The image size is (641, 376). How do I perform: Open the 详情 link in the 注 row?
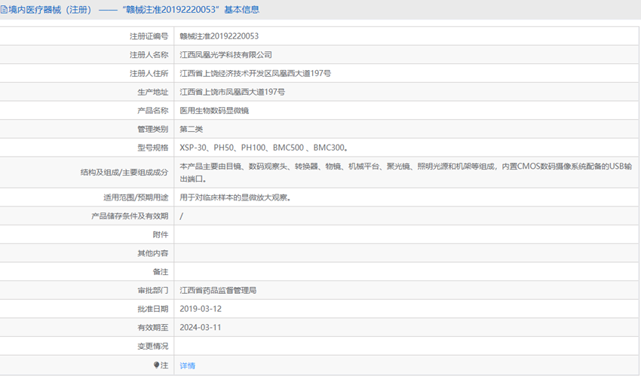tap(187, 365)
